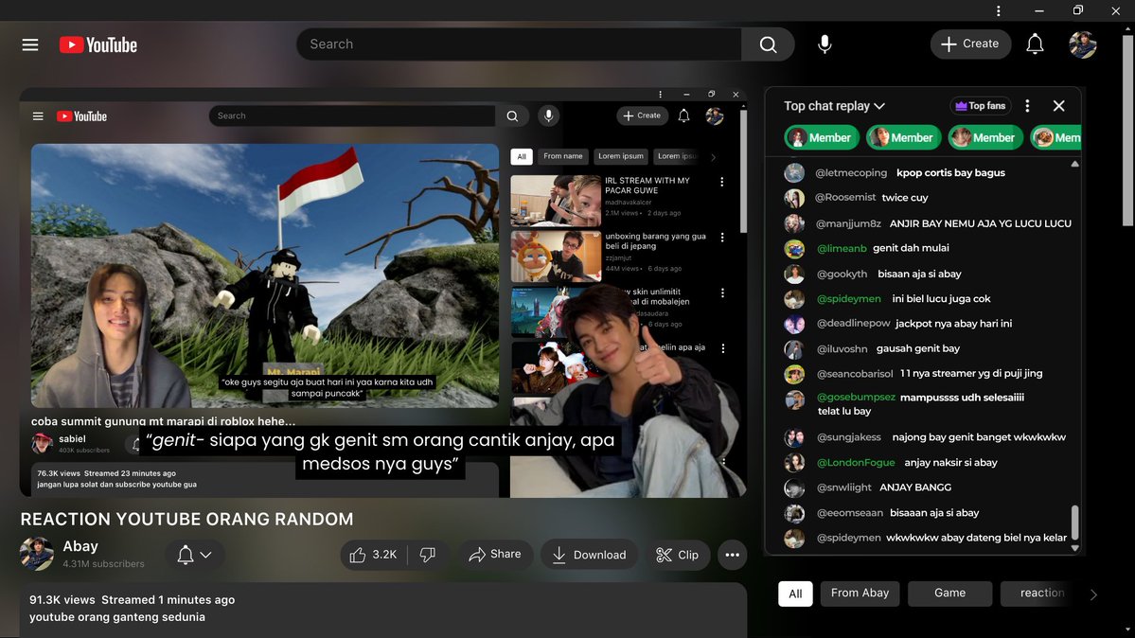This screenshot has width=1135, height=638.
Task: Select inner window 'All' chip
Action: pos(522,156)
